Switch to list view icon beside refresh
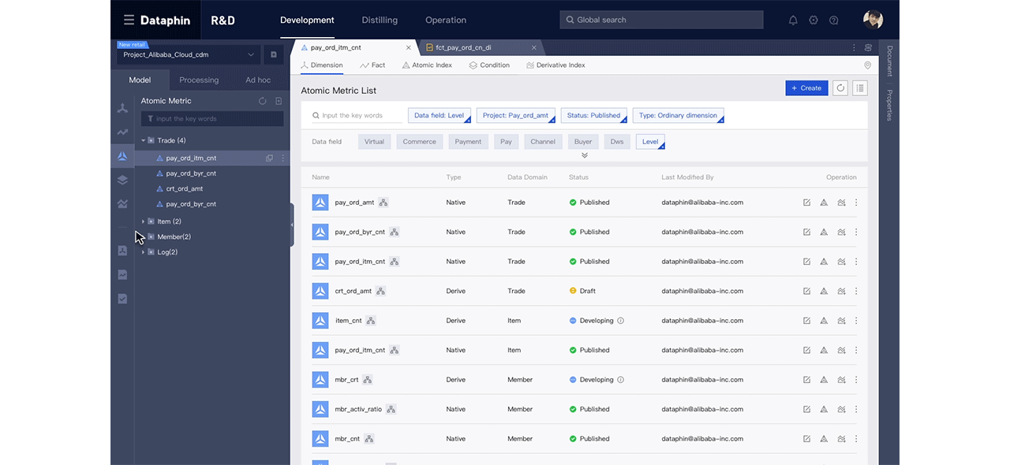 [x=860, y=88]
